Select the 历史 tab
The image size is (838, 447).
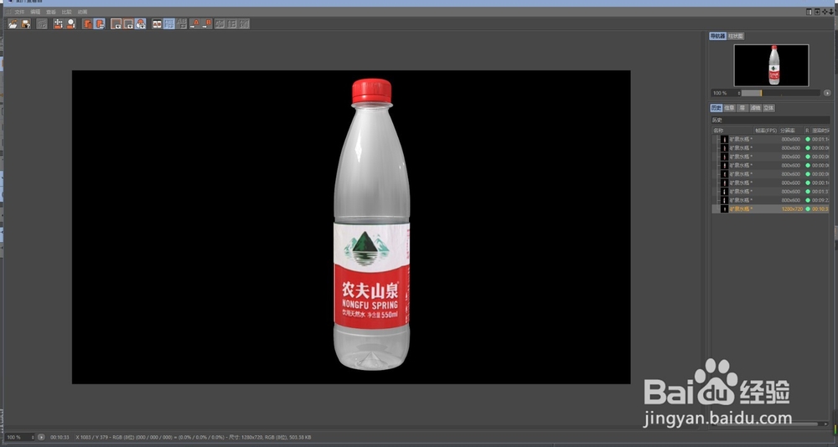[x=716, y=108]
